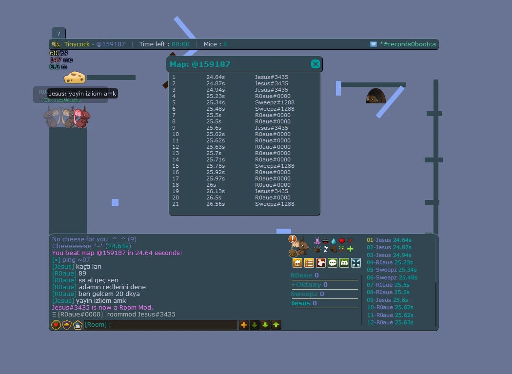512x374 pixels.
Task: Click the green up arrow chat button
Action: tap(276, 325)
